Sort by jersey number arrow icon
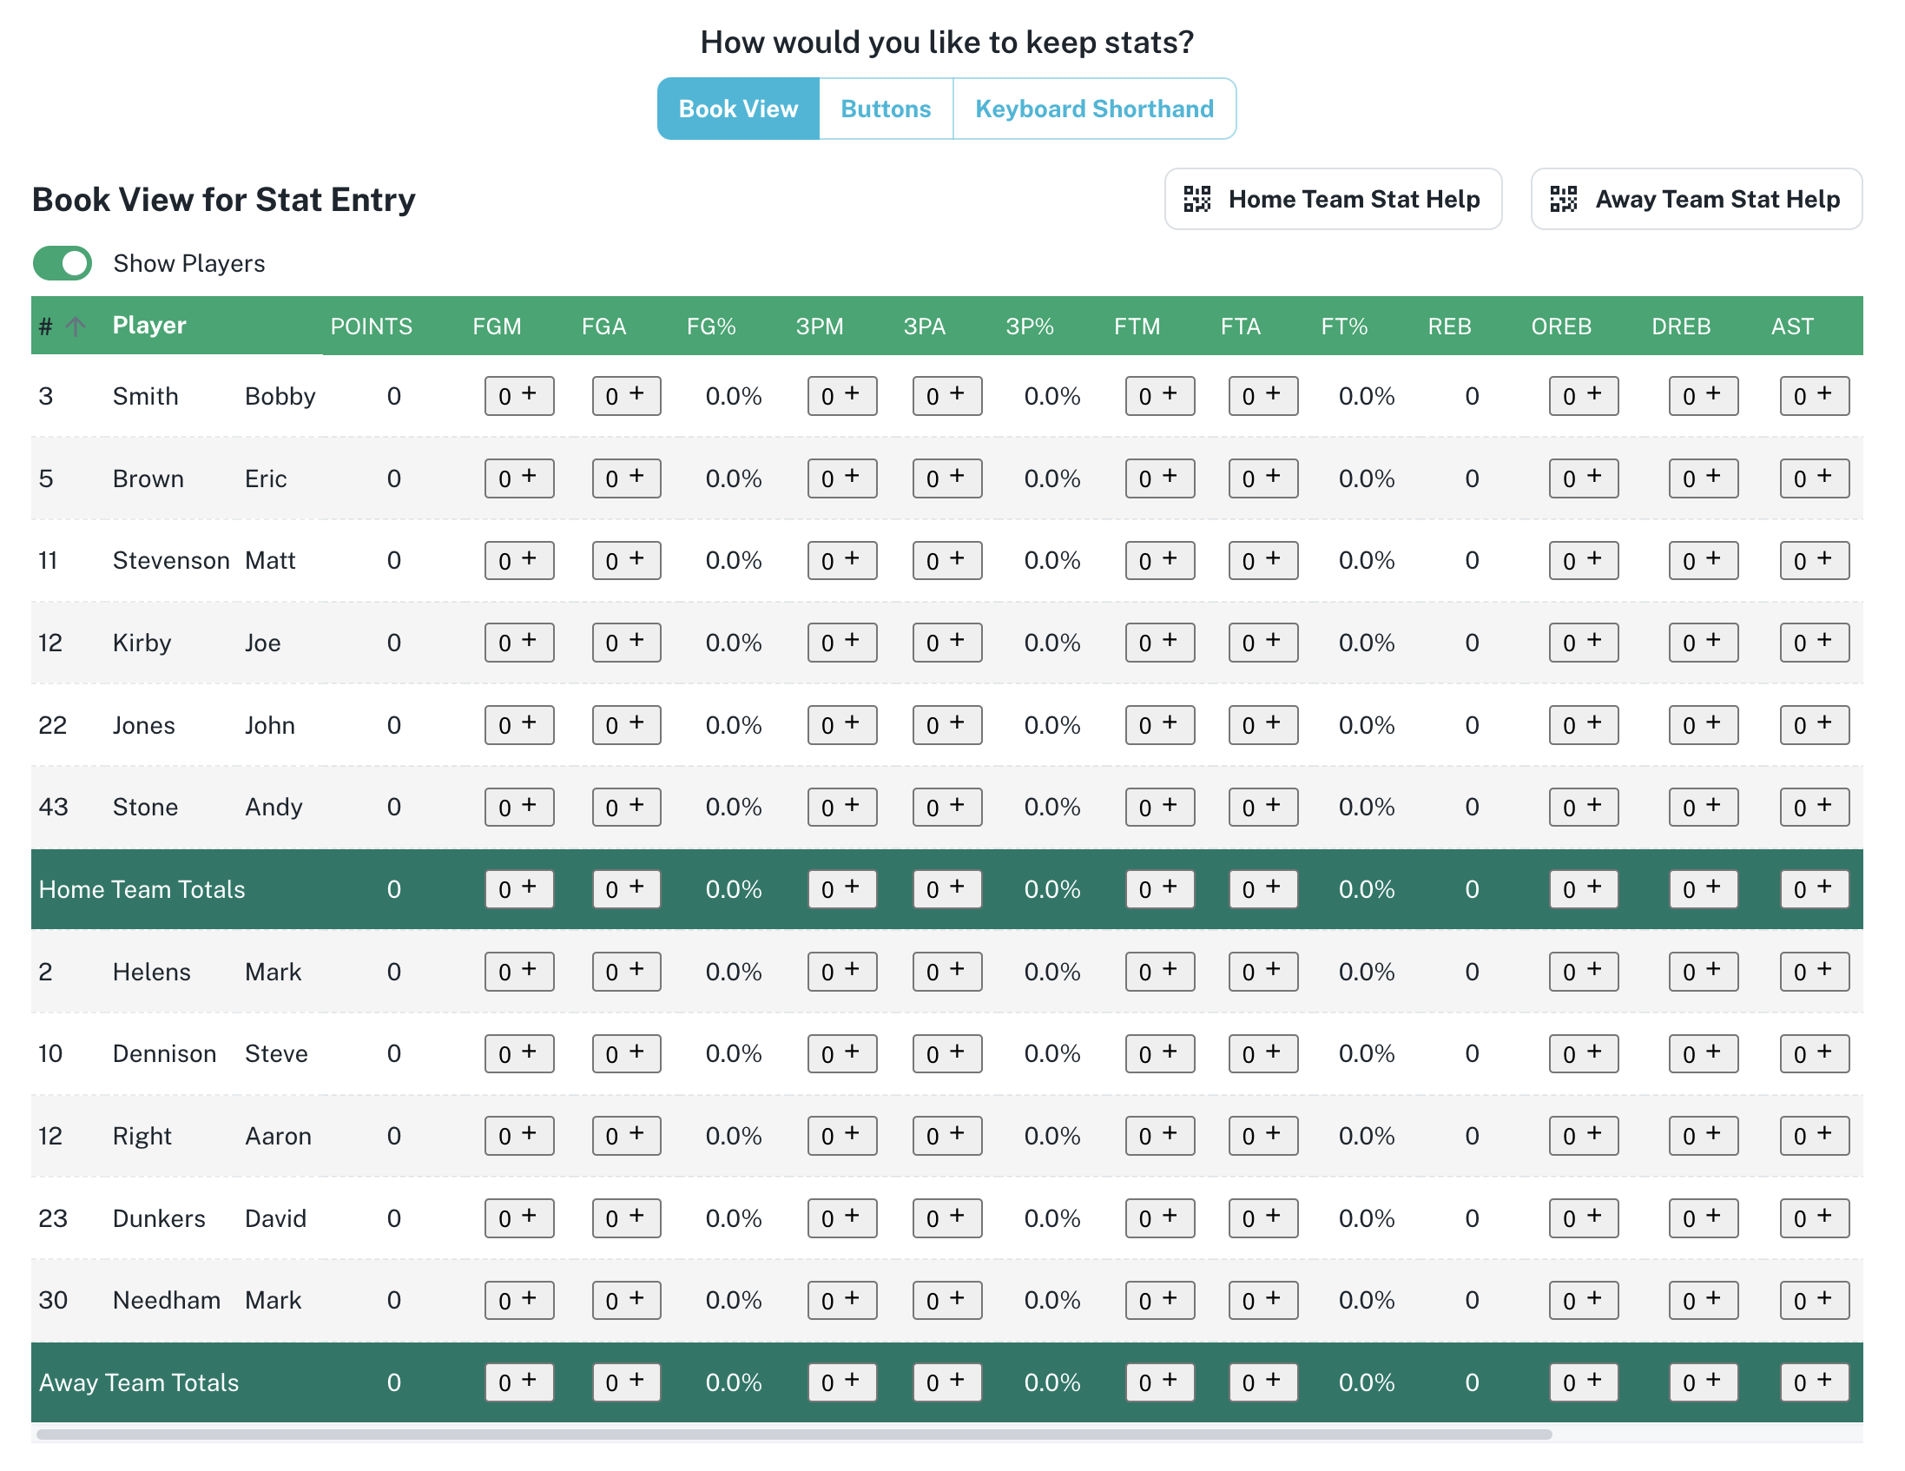Viewport: 1905px width, 1471px height. click(76, 327)
